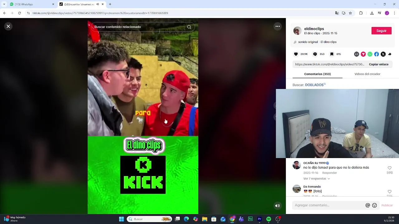Open browser downloads
The image size is (399, 224).
click(372, 13)
